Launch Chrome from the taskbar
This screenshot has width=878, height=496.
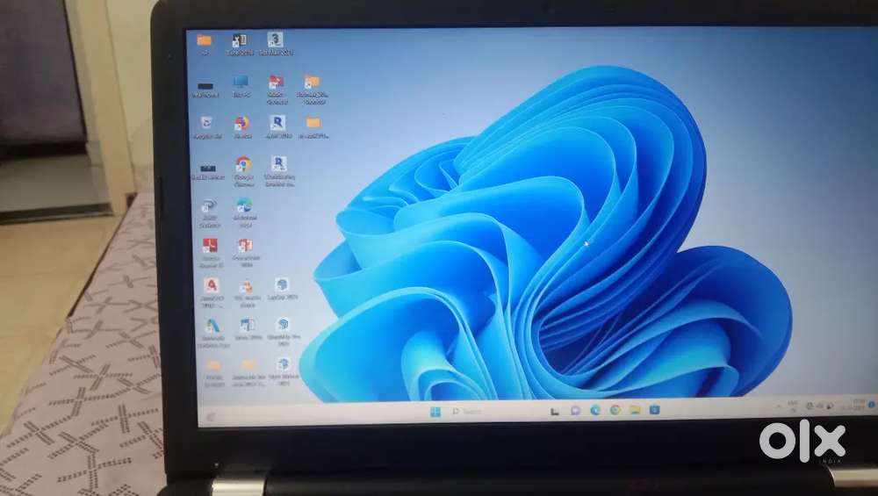click(615, 410)
